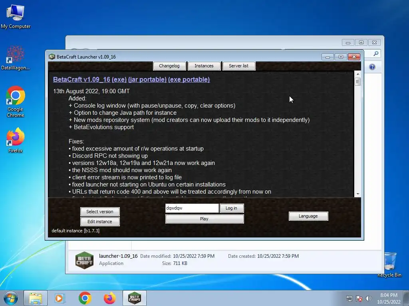
Task: Click '+ Option to change Java path' line
Action: (x=123, y=113)
